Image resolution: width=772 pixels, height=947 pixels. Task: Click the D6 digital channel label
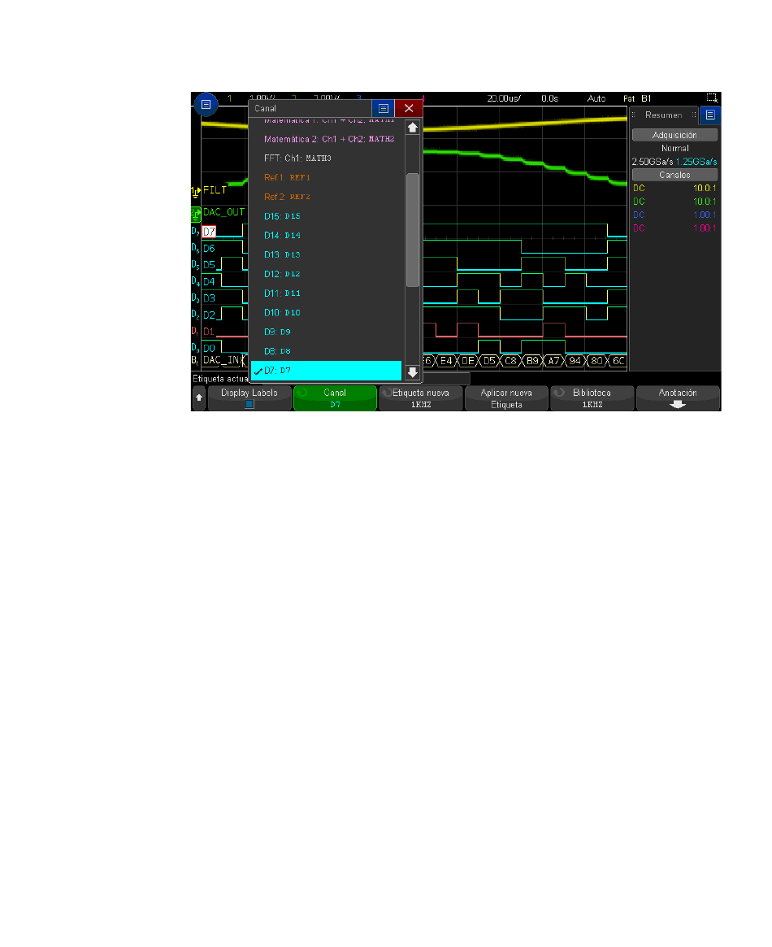point(209,248)
